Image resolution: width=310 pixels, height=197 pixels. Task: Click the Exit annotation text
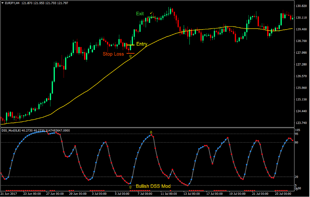[140, 14]
